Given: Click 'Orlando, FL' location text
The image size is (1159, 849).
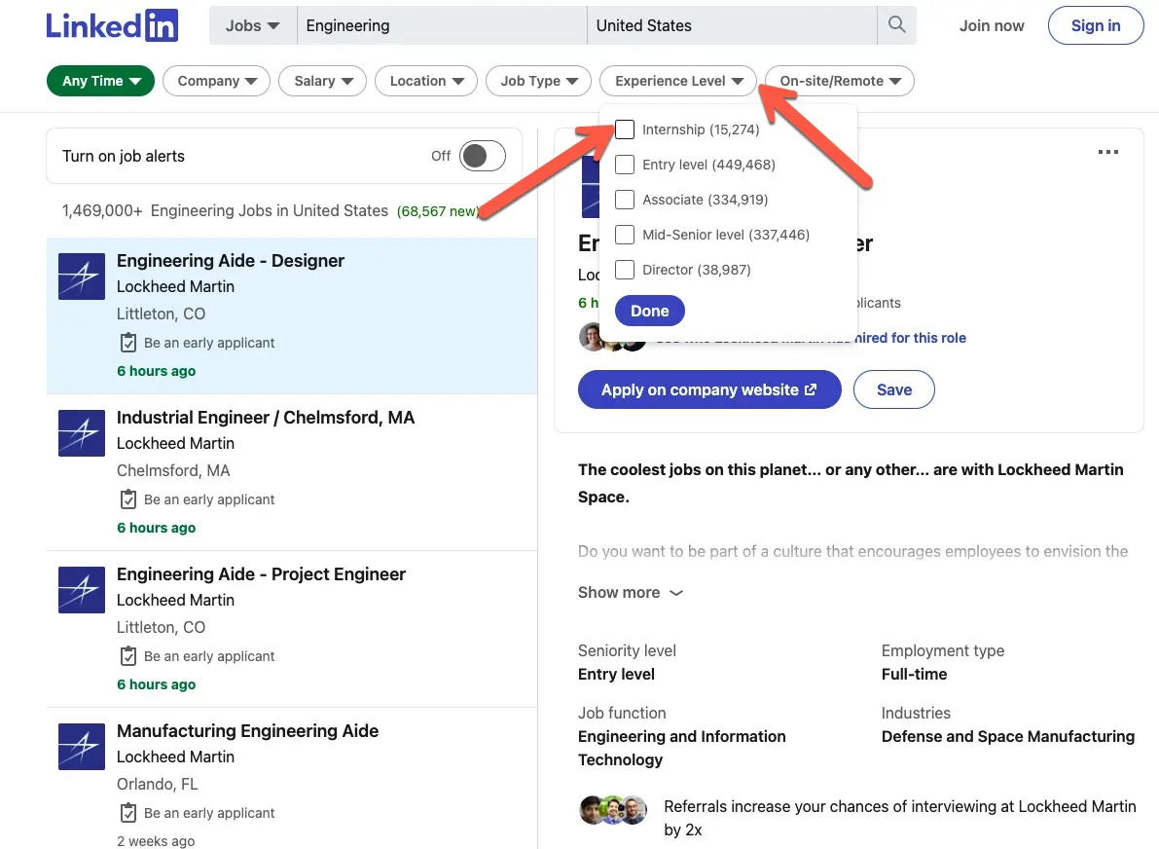Looking at the screenshot, I should pyautogui.click(x=158, y=784).
